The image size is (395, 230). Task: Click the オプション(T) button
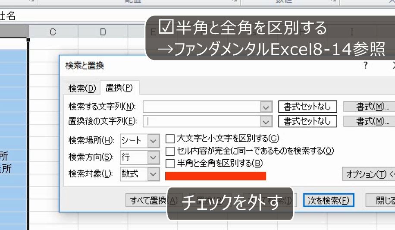point(369,174)
